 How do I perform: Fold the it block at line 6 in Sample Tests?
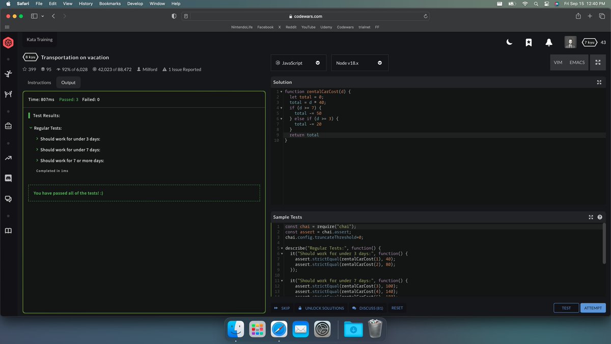click(281, 253)
